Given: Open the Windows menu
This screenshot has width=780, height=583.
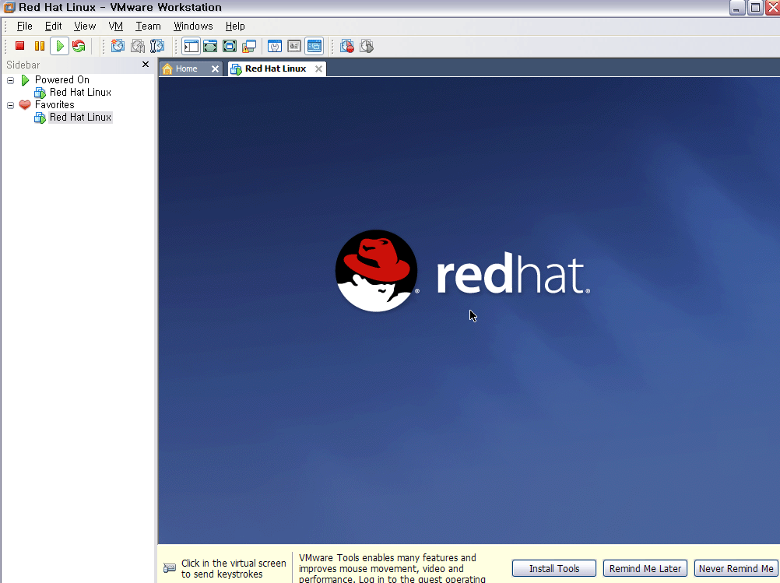Looking at the screenshot, I should (x=193, y=26).
